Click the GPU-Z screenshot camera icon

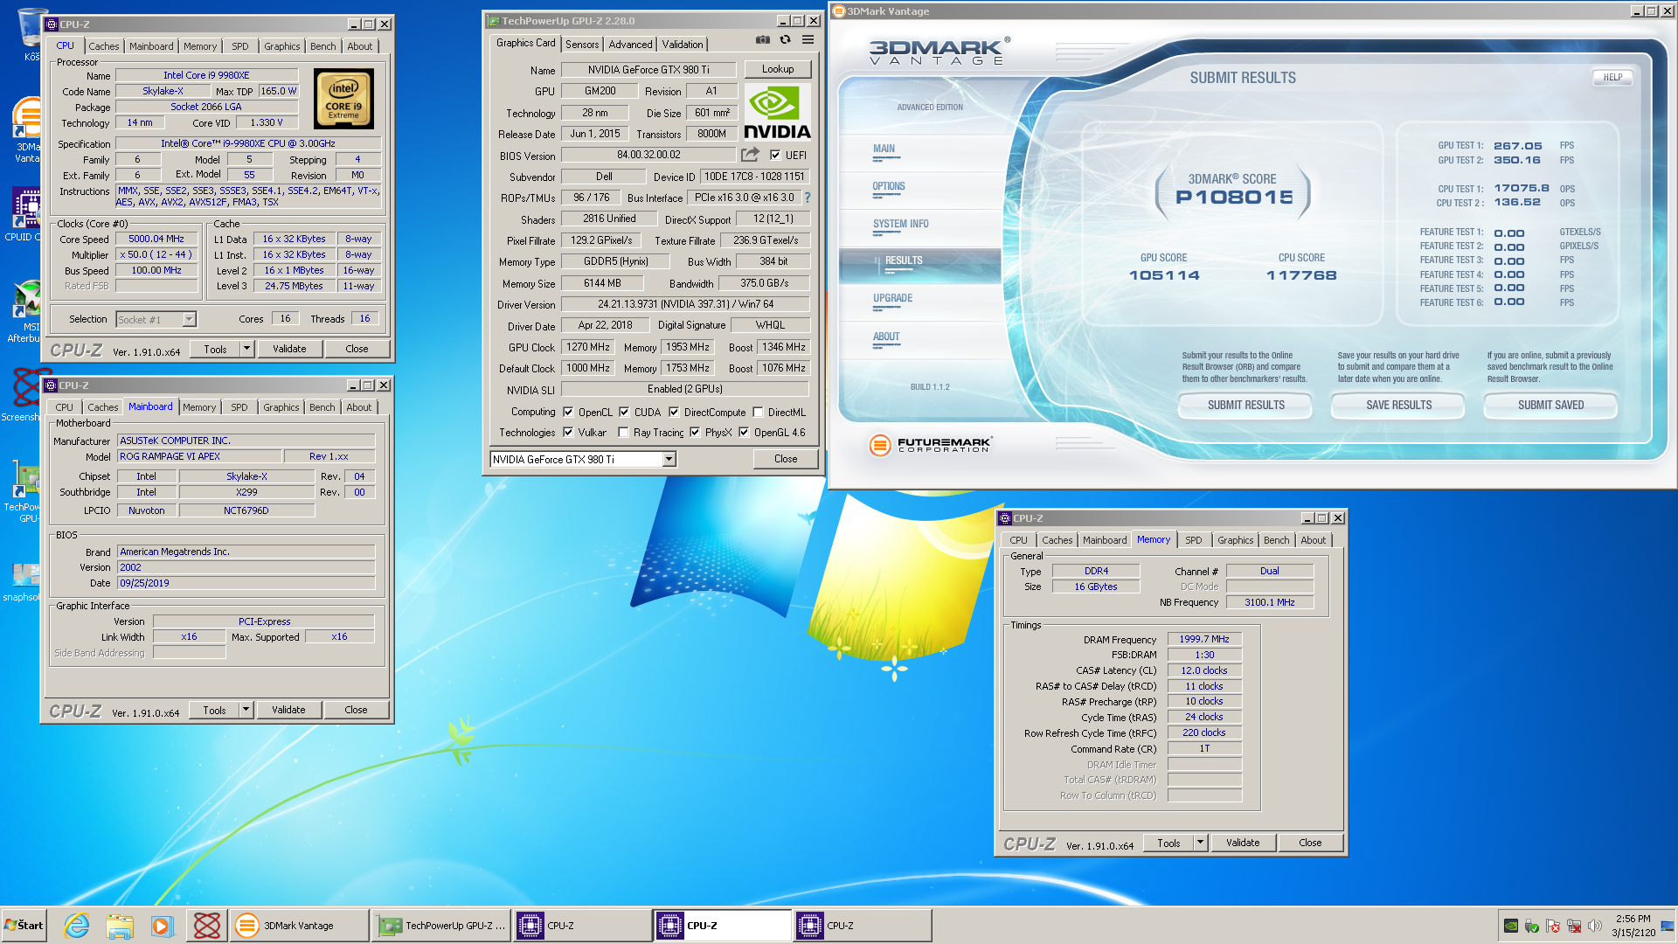[763, 40]
